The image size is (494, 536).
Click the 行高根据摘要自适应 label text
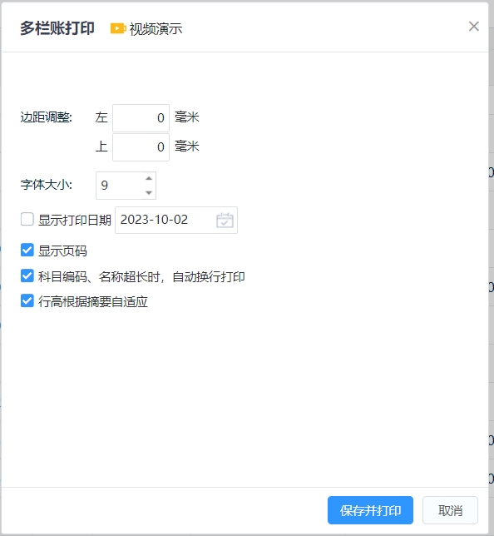[x=93, y=302]
